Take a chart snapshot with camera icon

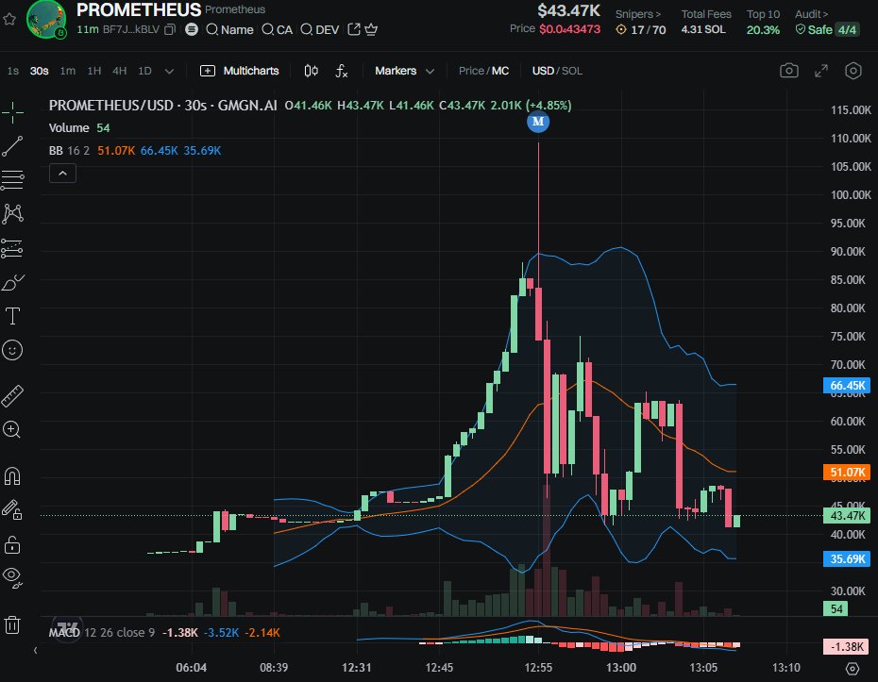coord(789,71)
